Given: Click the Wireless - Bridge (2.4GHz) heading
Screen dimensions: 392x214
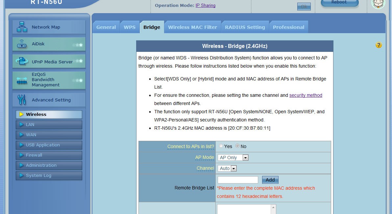Looking at the screenshot, I should (235, 46).
